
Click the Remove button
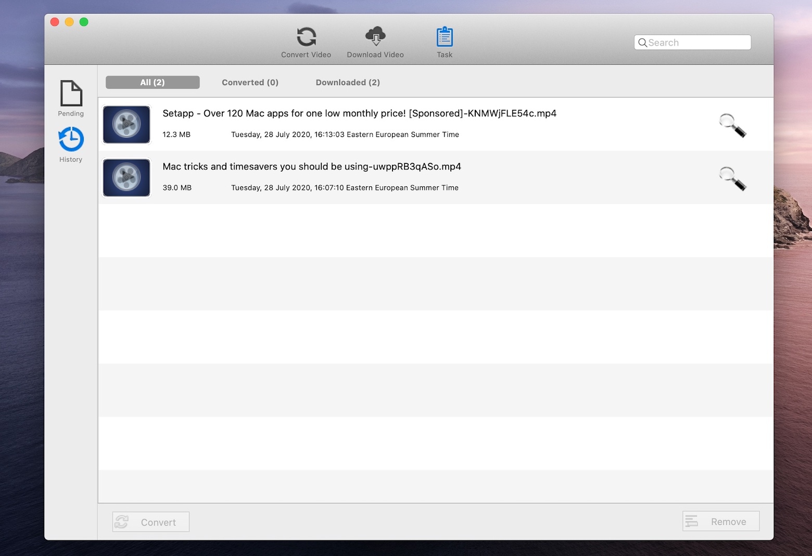click(x=721, y=521)
